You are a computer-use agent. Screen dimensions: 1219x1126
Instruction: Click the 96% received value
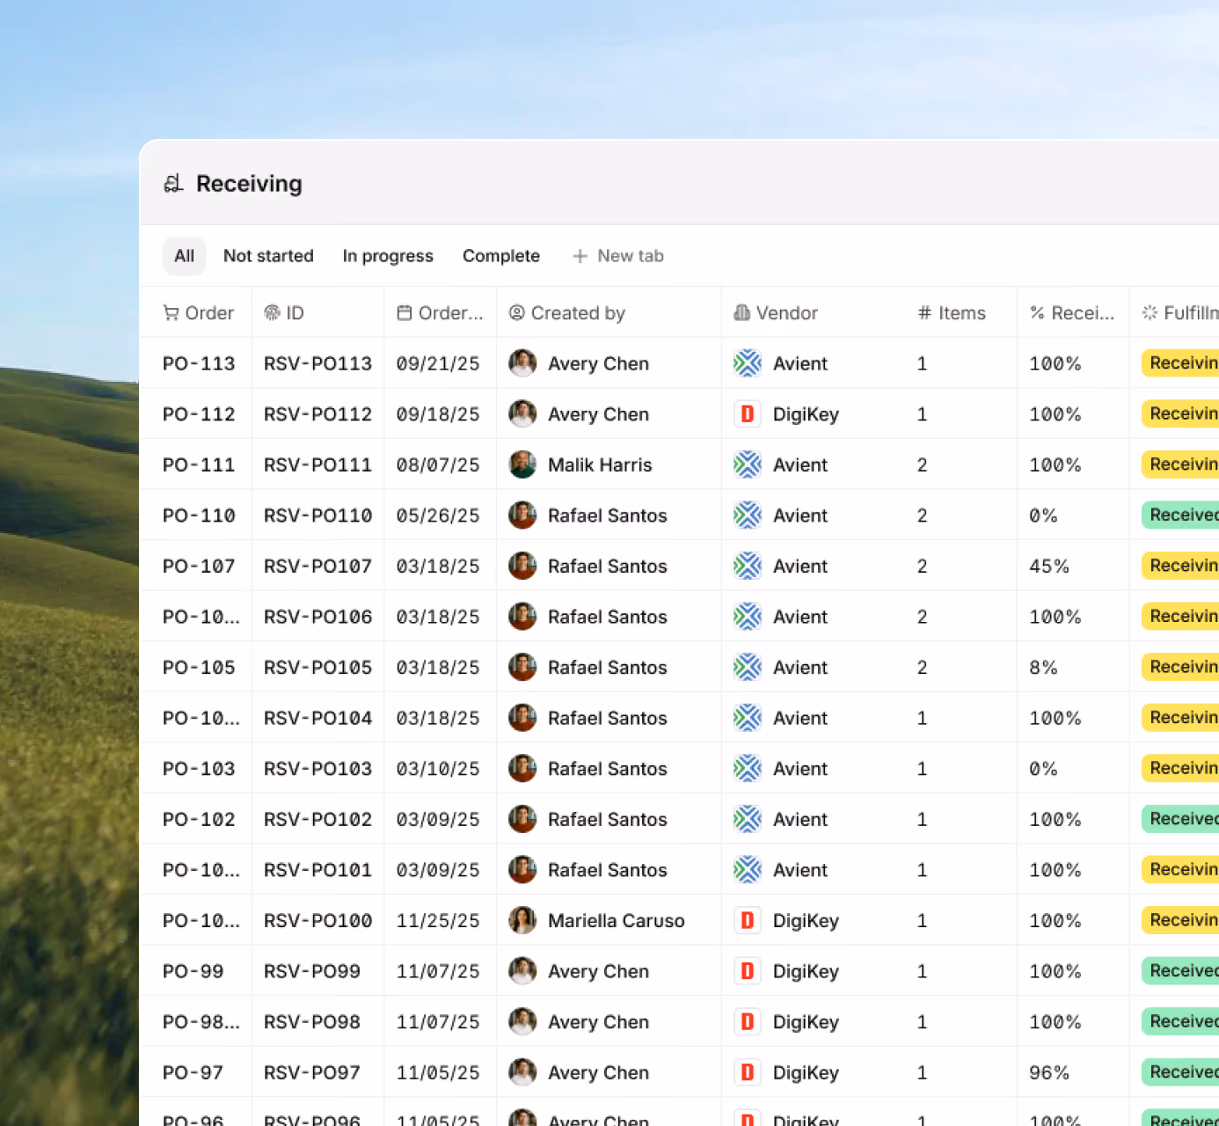(1049, 1072)
